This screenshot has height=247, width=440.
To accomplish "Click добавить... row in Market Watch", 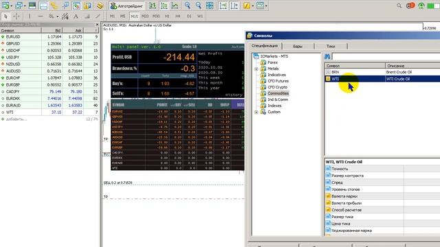I will 49,119.
